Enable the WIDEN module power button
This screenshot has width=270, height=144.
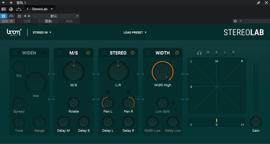[x=44, y=53]
